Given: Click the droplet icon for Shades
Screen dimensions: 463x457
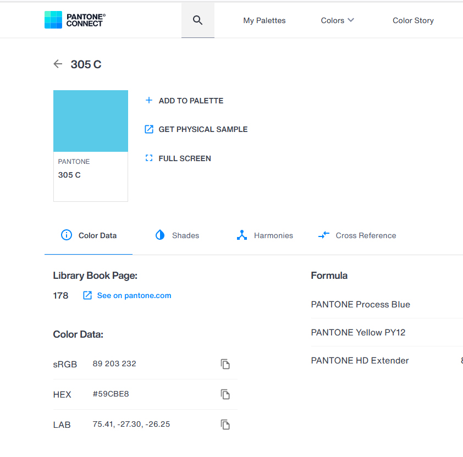Looking at the screenshot, I should [x=160, y=235].
